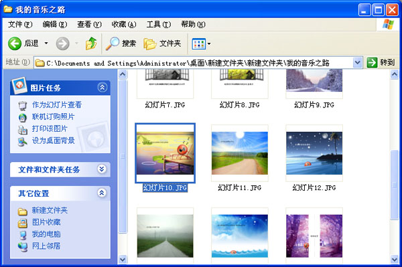Open the 编辑 (E) menu
The height and width of the screenshot is (267, 402).
click(x=55, y=24)
